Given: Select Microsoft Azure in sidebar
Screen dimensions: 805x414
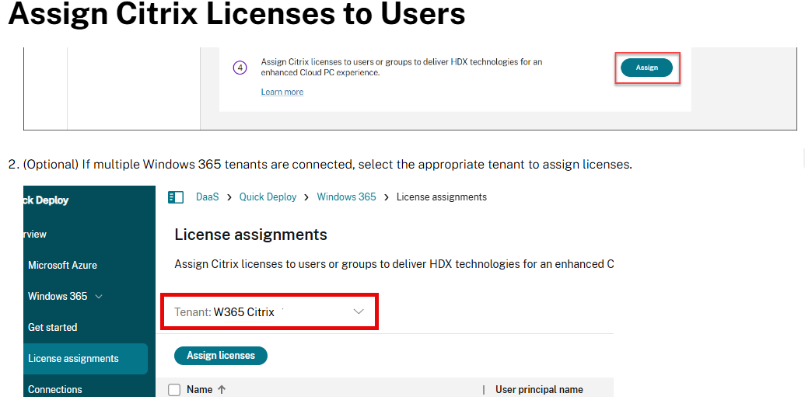Looking at the screenshot, I should [63, 265].
